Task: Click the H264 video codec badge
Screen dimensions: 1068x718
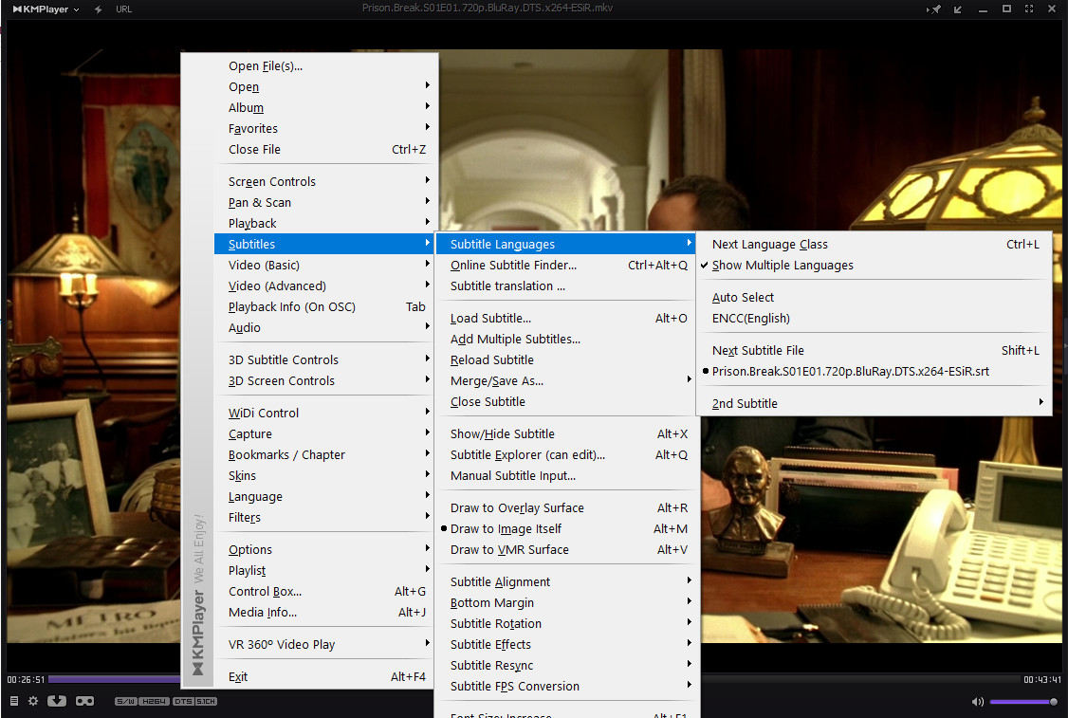Action: 155,702
